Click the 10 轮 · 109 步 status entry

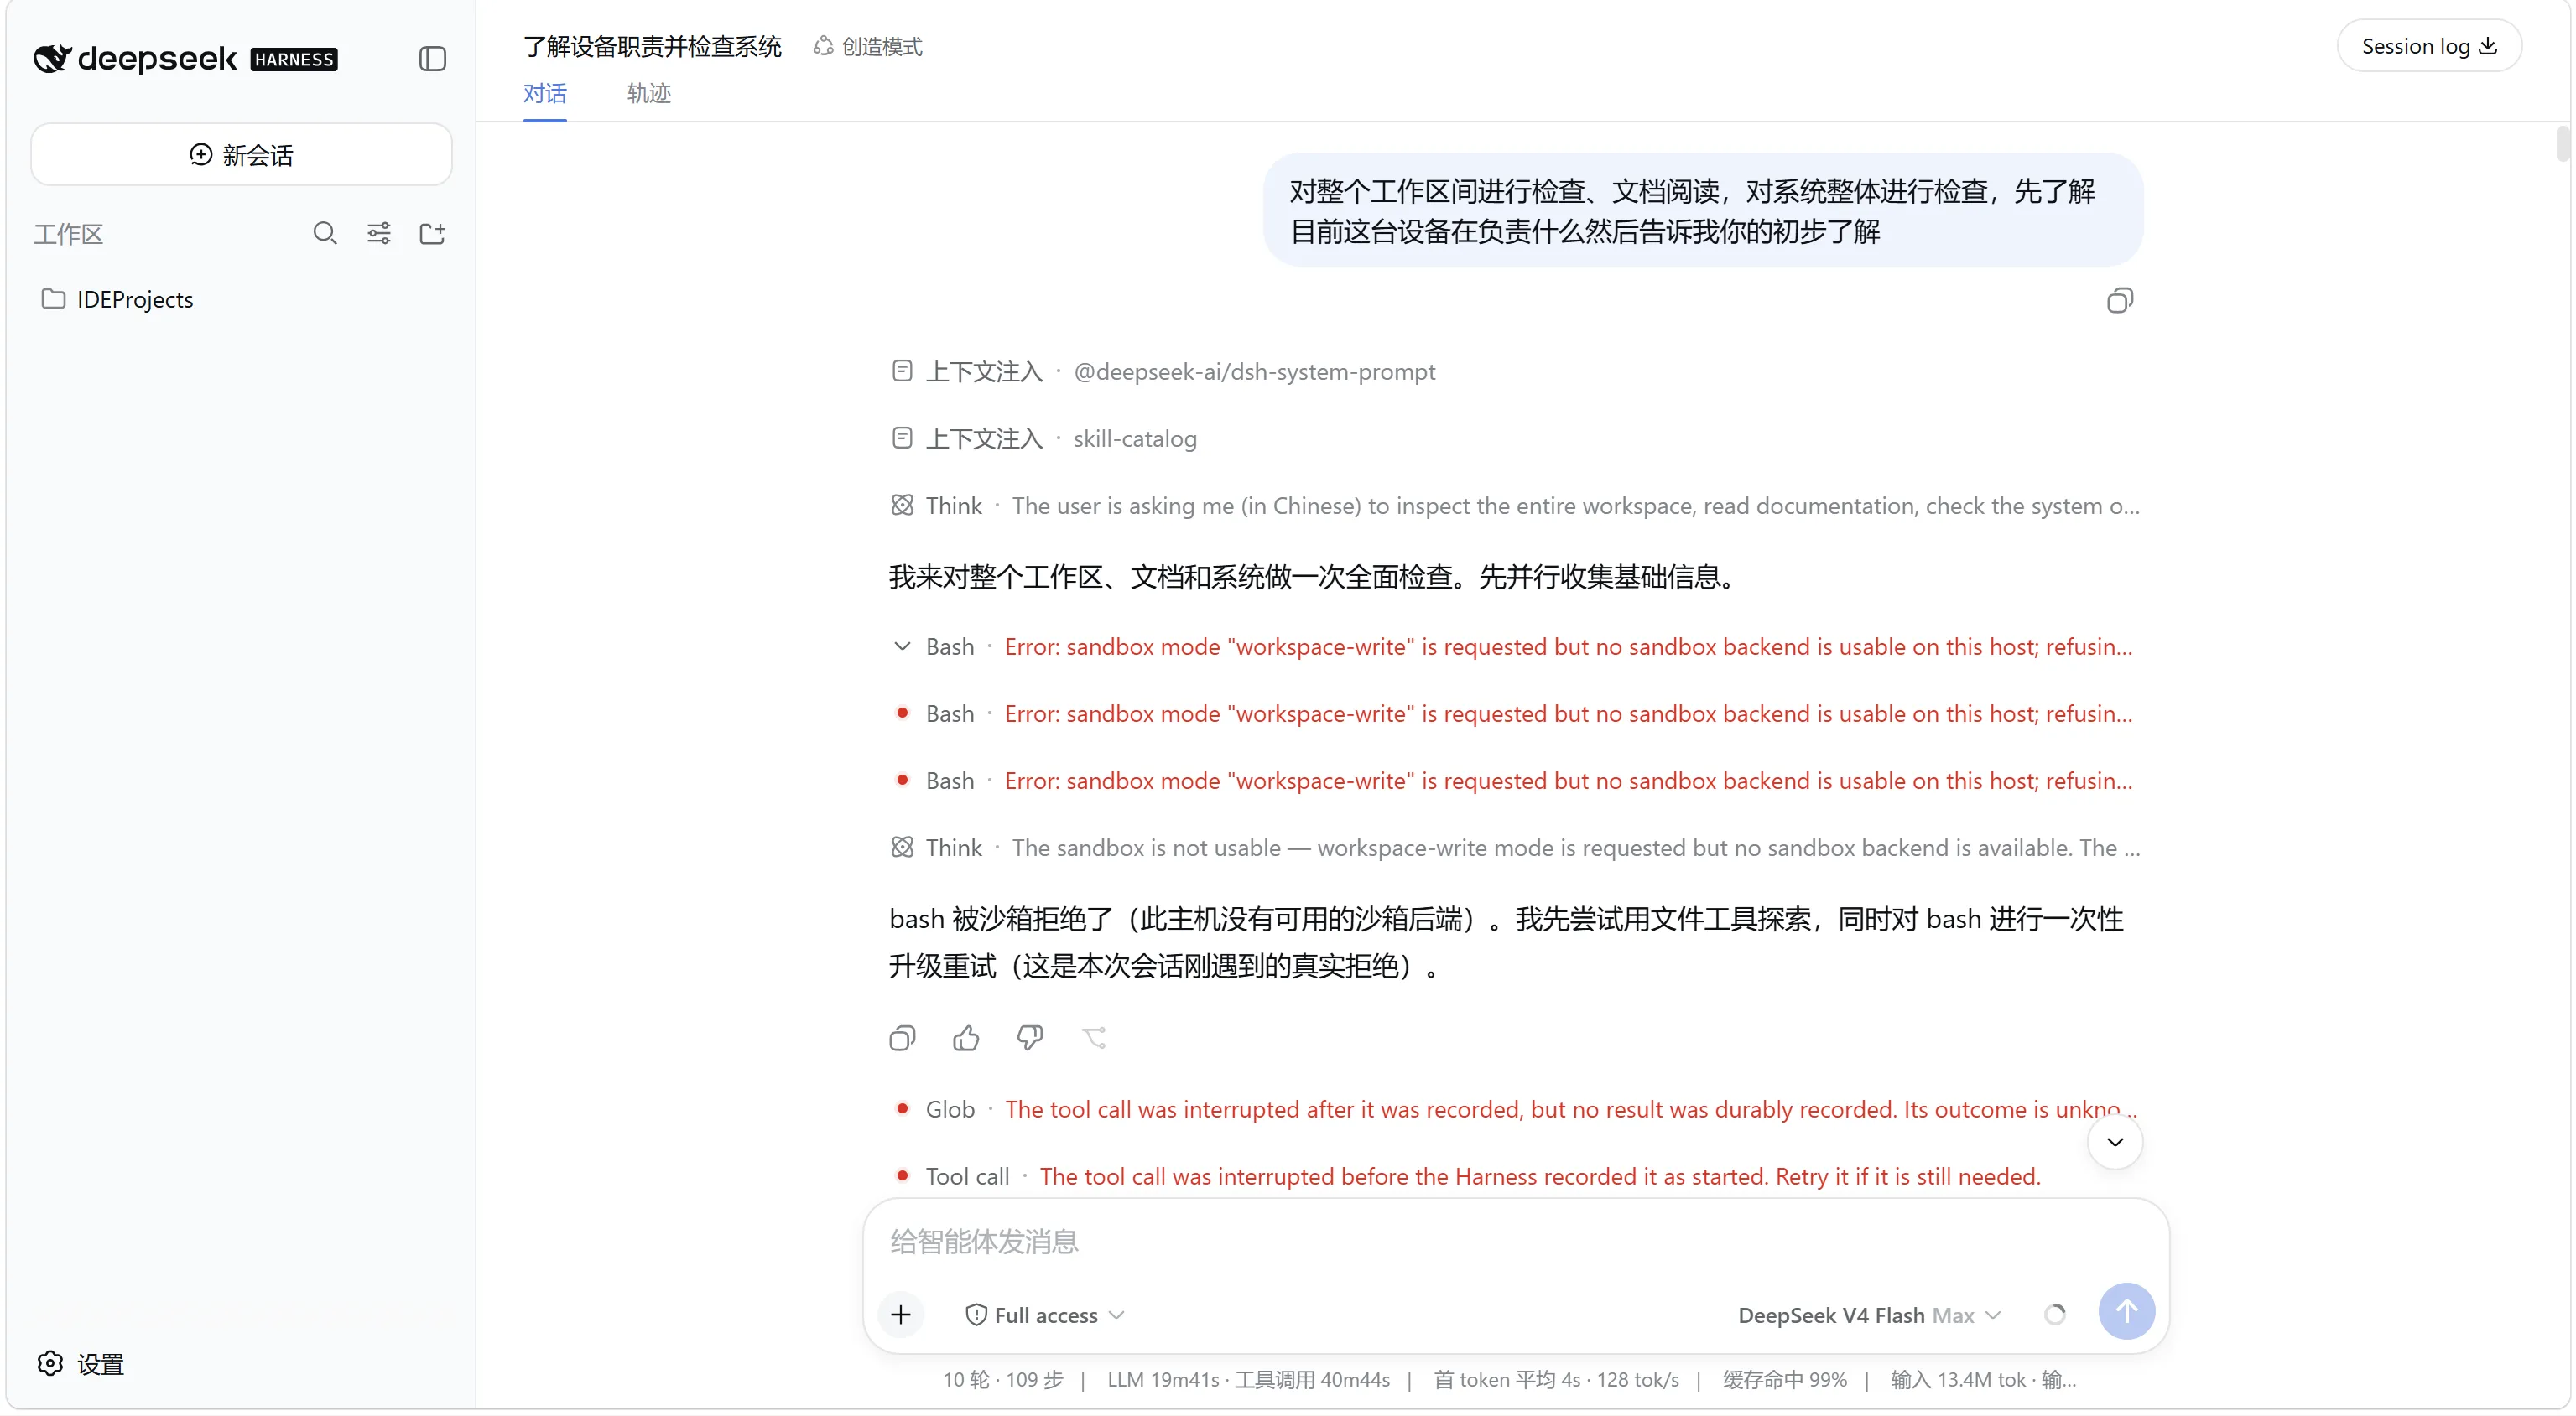pos(1003,1380)
